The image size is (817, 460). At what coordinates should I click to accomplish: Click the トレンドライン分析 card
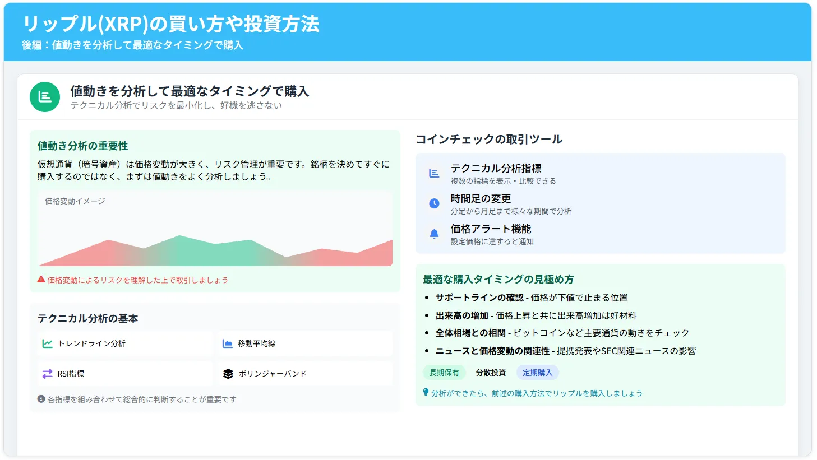click(x=124, y=343)
